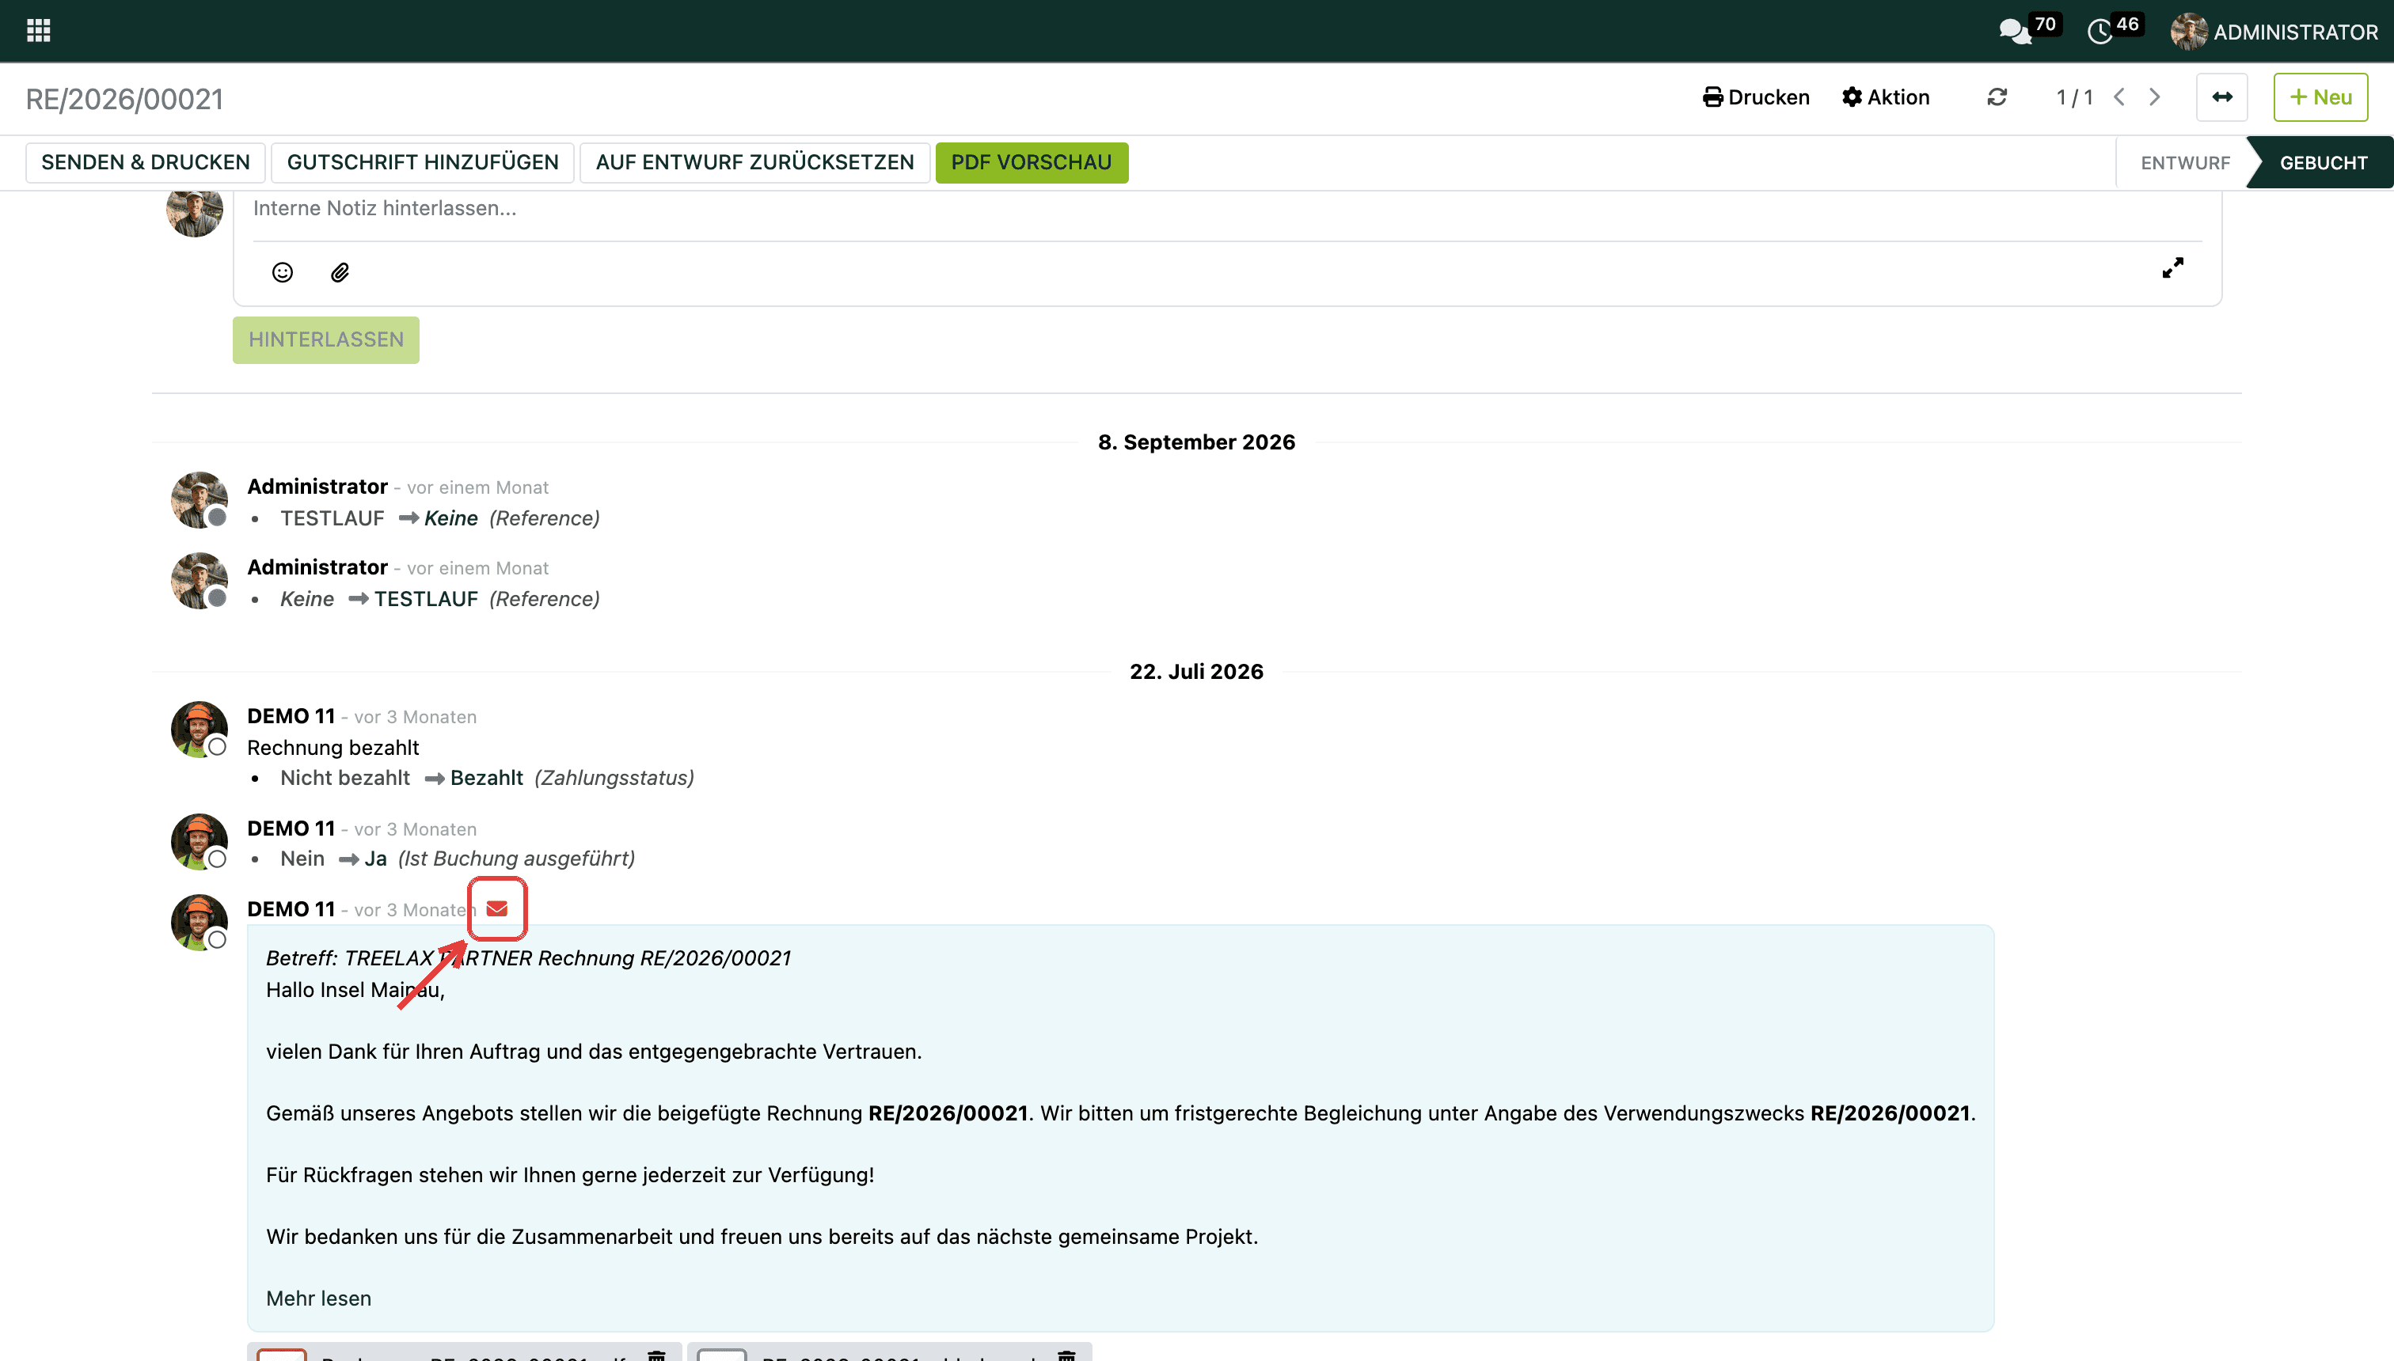
Task: Click the Hinterlassen button
Action: tap(325, 340)
